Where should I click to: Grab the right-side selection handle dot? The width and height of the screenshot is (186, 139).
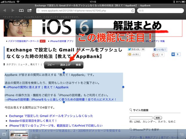coord(123,87)
